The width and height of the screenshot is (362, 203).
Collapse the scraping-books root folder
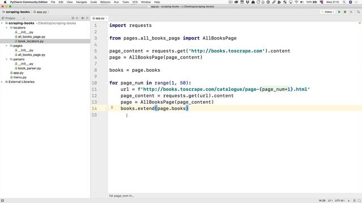[x=2, y=23]
